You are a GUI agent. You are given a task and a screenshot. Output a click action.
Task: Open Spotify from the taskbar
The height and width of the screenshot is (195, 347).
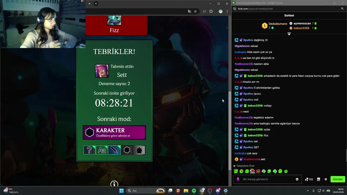point(194,191)
